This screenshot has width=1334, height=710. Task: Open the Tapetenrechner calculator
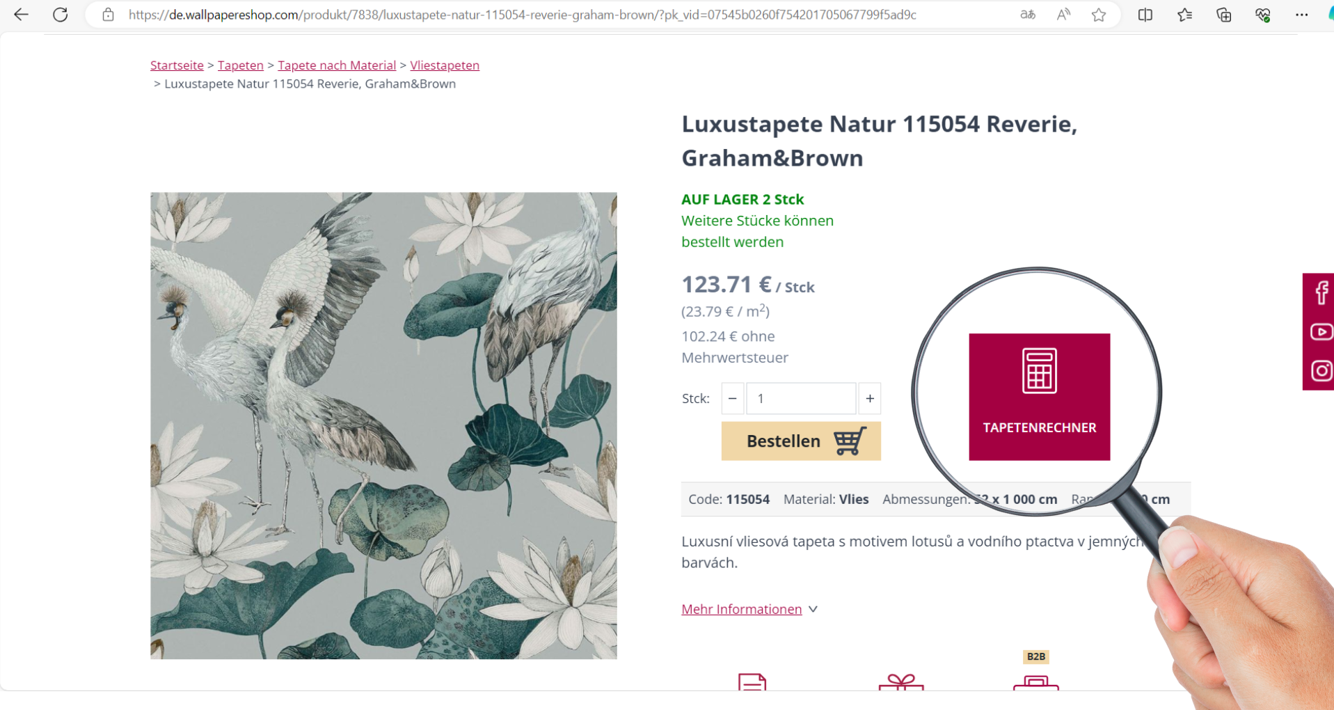pyautogui.click(x=1039, y=397)
